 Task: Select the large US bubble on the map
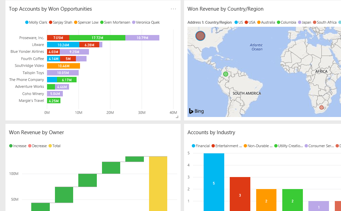point(200,35)
